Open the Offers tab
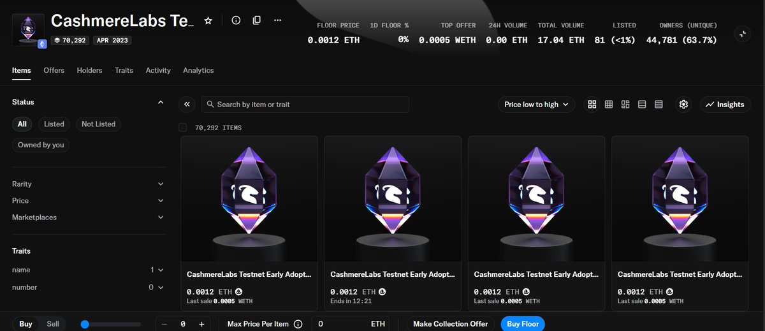765x331 pixels. (54, 70)
